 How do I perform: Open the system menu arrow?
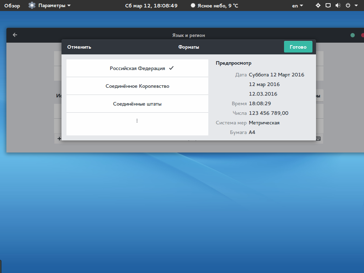pyautogui.click(x=356, y=6)
